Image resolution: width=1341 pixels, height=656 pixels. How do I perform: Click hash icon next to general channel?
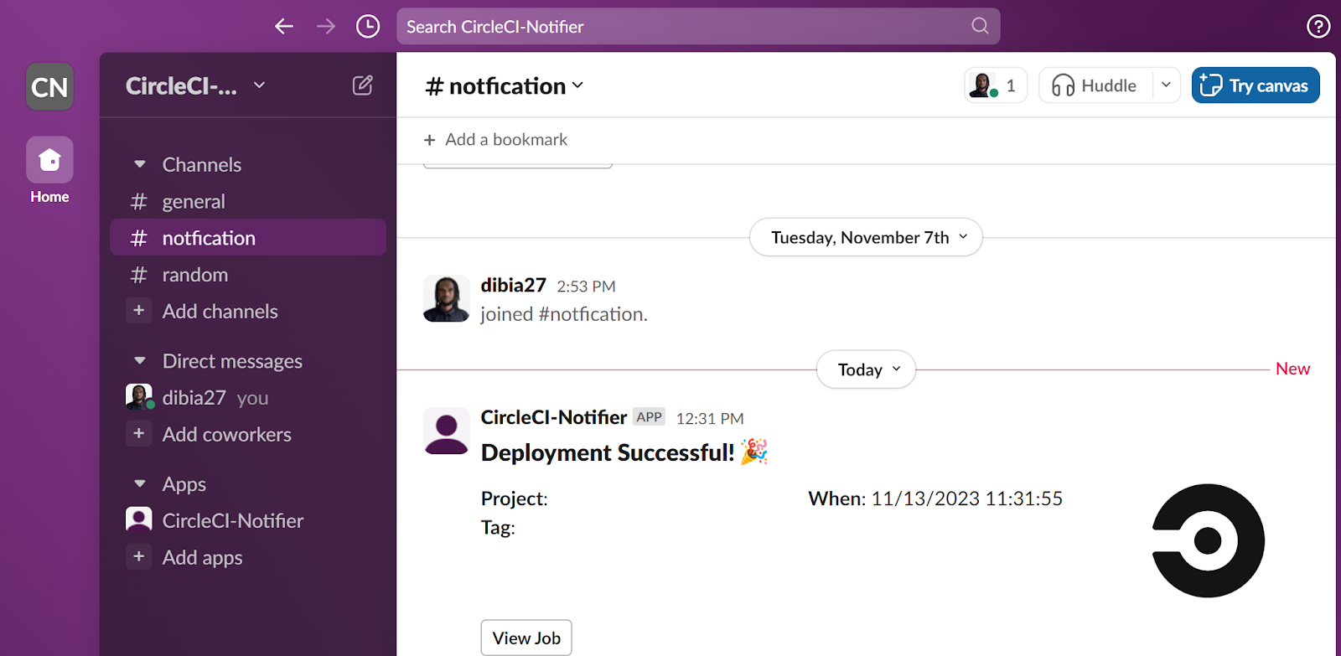pyautogui.click(x=139, y=201)
